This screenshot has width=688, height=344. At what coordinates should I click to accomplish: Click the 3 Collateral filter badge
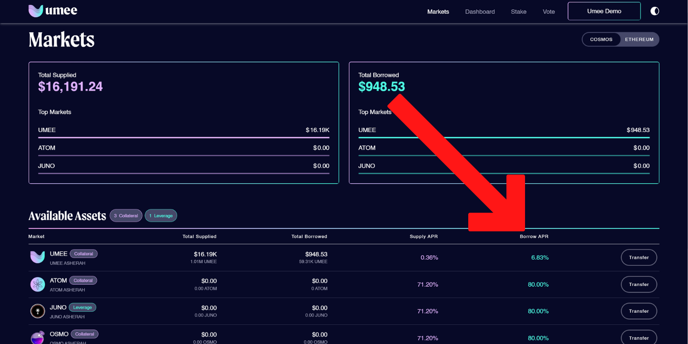[126, 216]
